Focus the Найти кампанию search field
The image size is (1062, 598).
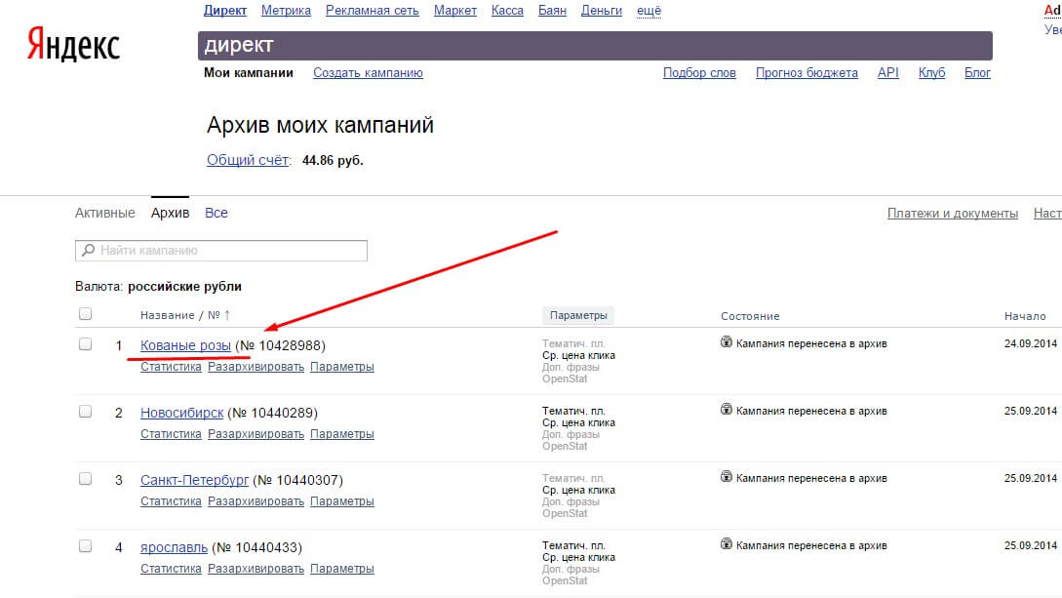221,251
